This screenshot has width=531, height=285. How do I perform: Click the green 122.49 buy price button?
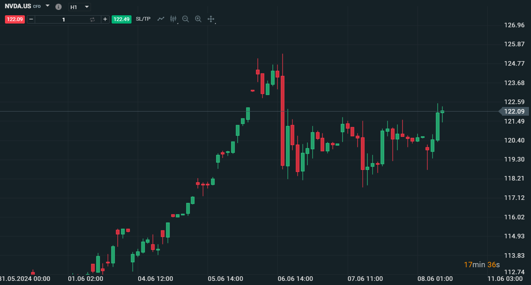(122, 19)
